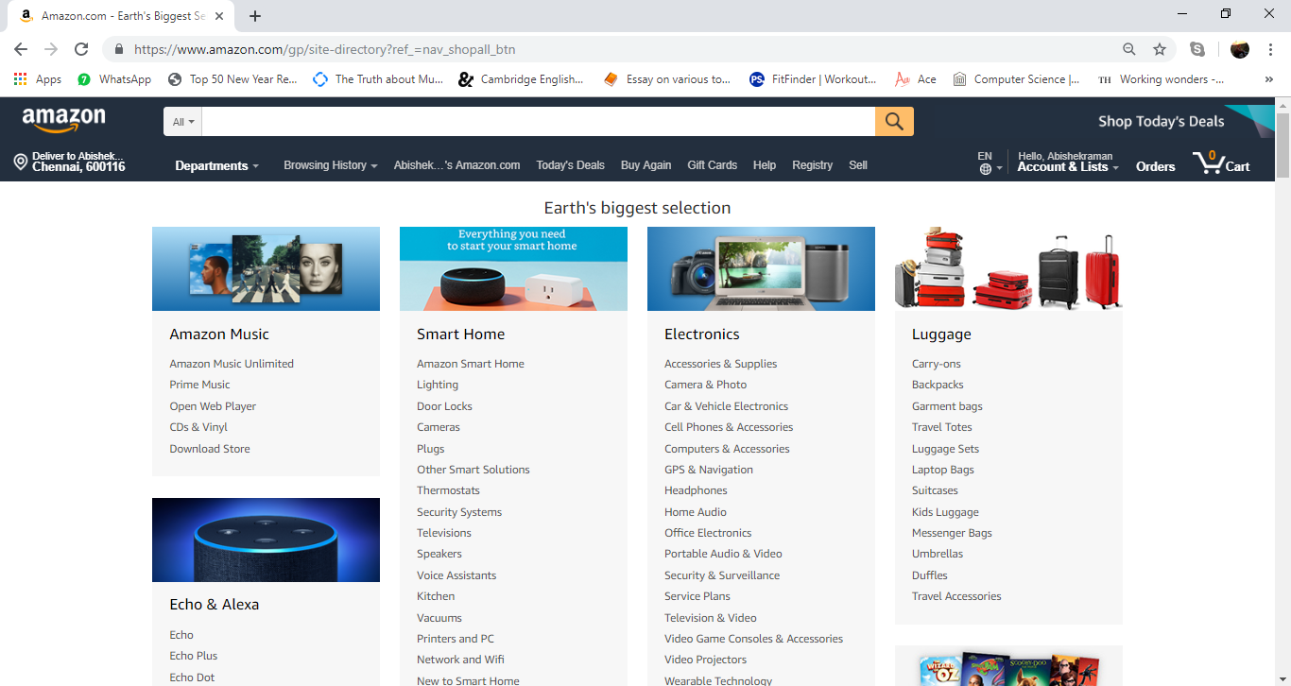Image resolution: width=1291 pixels, height=686 pixels.
Task: Open Sell nav item
Action: tap(858, 165)
